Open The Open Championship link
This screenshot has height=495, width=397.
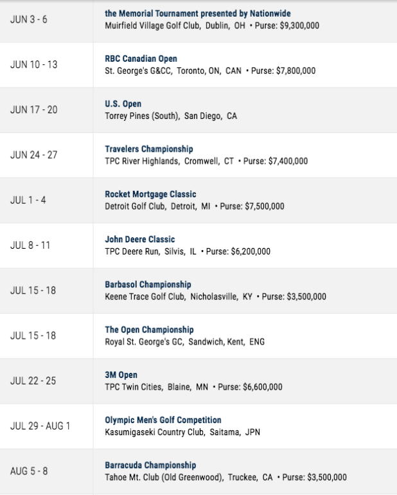click(x=149, y=330)
